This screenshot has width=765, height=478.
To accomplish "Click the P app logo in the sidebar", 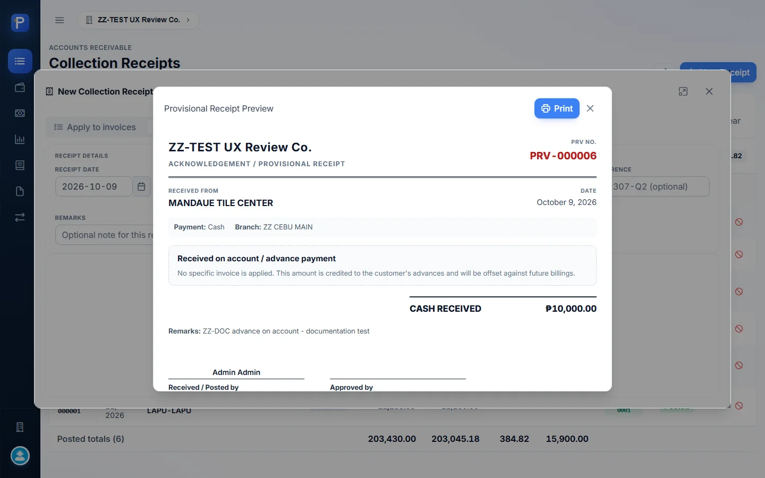I will (x=20, y=23).
